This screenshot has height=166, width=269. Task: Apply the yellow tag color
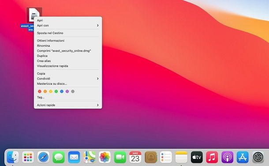[51, 91]
